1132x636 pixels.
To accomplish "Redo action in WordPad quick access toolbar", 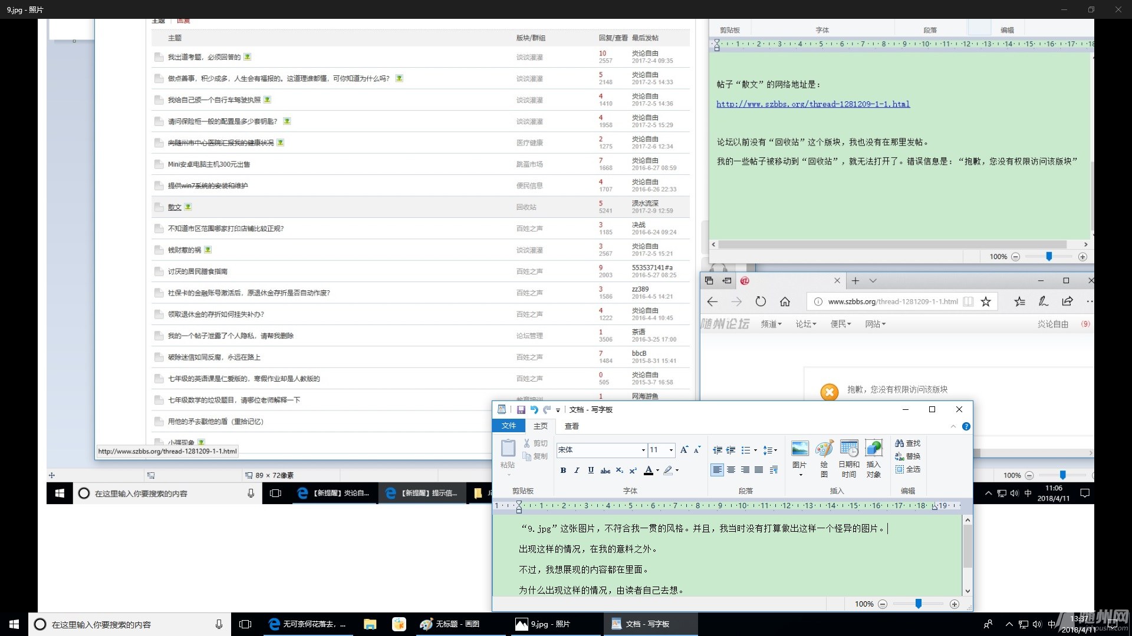I will [x=547, y=410].
